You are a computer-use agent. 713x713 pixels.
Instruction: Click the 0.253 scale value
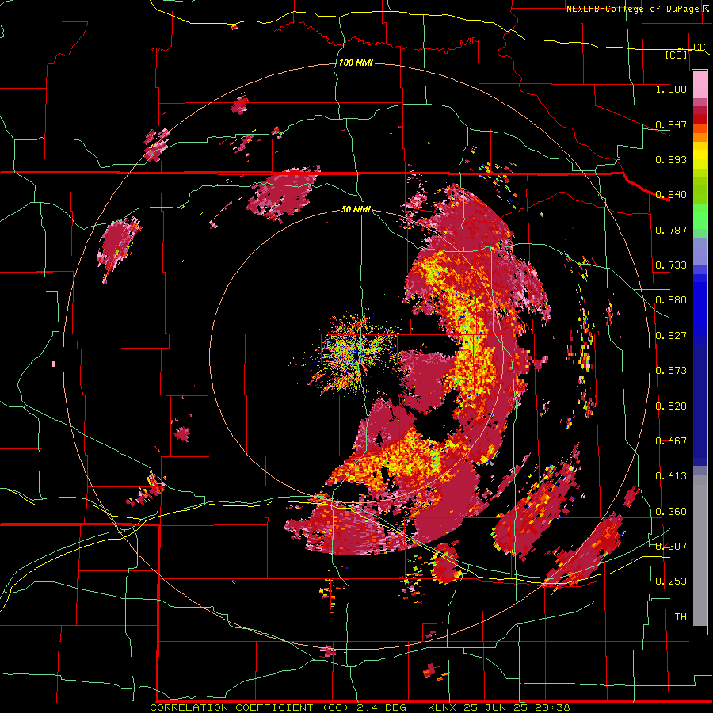(671, 581)
